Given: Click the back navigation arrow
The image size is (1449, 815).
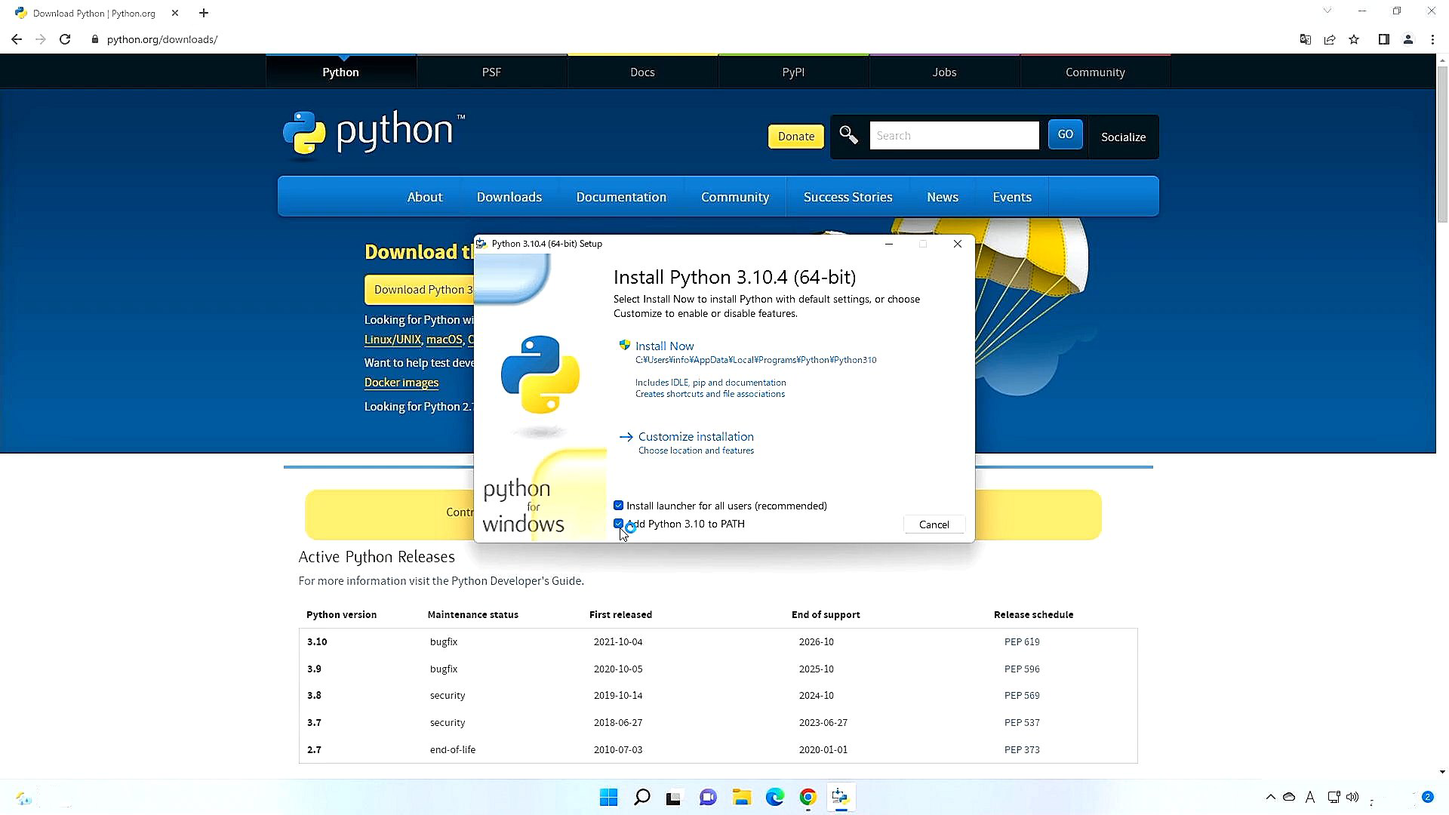Looking at the screenshot, I should (17, 39).
